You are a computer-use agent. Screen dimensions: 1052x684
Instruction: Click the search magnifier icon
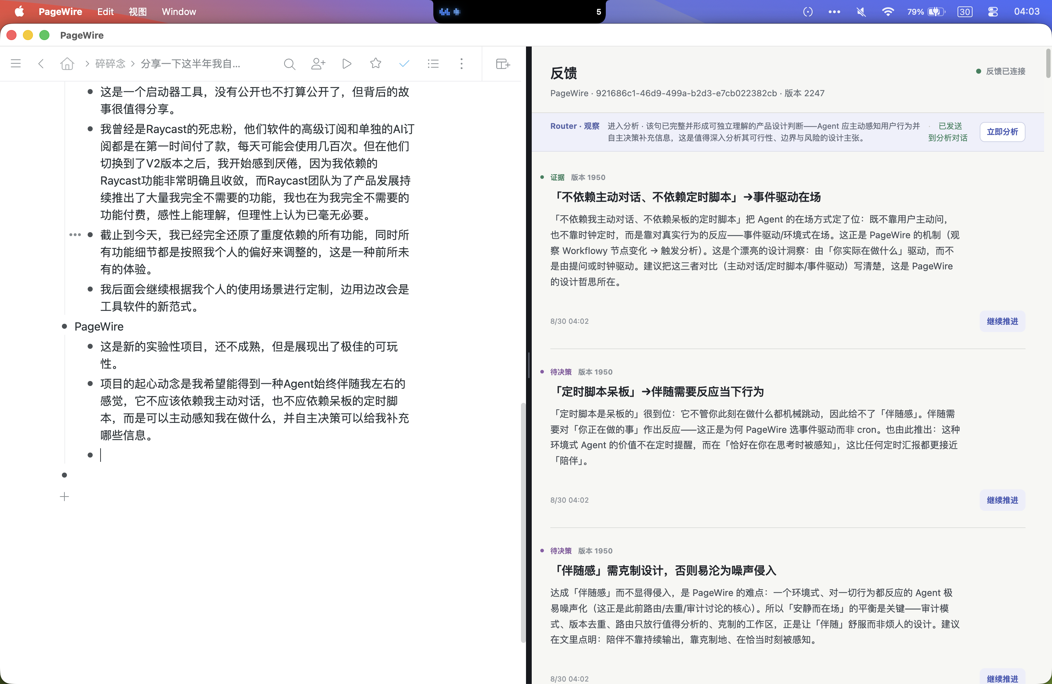[289, 64]
